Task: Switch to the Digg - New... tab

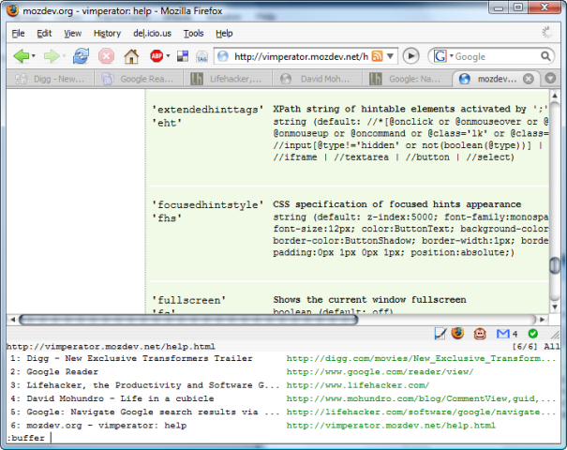Action: (x=50, y=79)
